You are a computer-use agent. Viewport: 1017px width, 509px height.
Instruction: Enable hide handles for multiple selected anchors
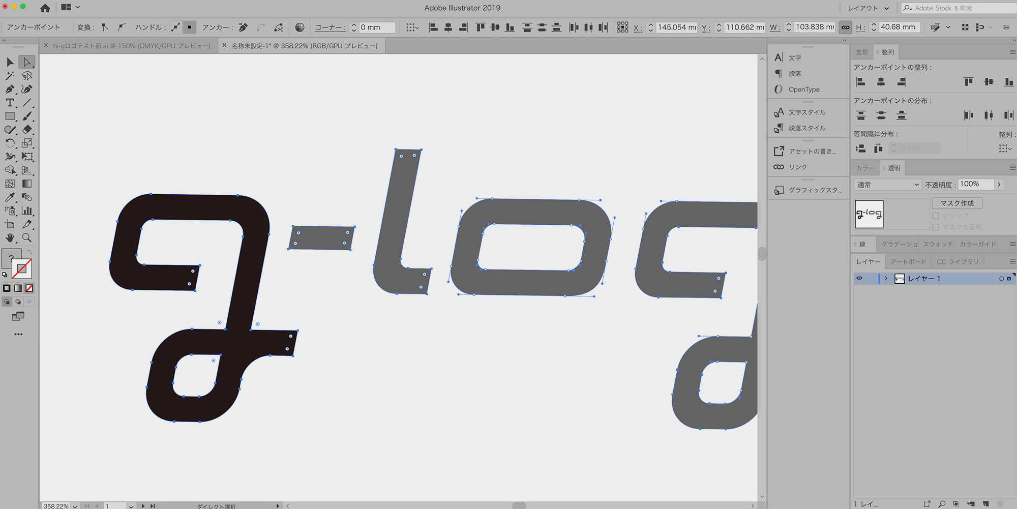click(189, 27)
